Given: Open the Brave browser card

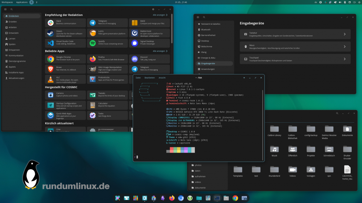Looking at the screenshot, I should 65,69.
